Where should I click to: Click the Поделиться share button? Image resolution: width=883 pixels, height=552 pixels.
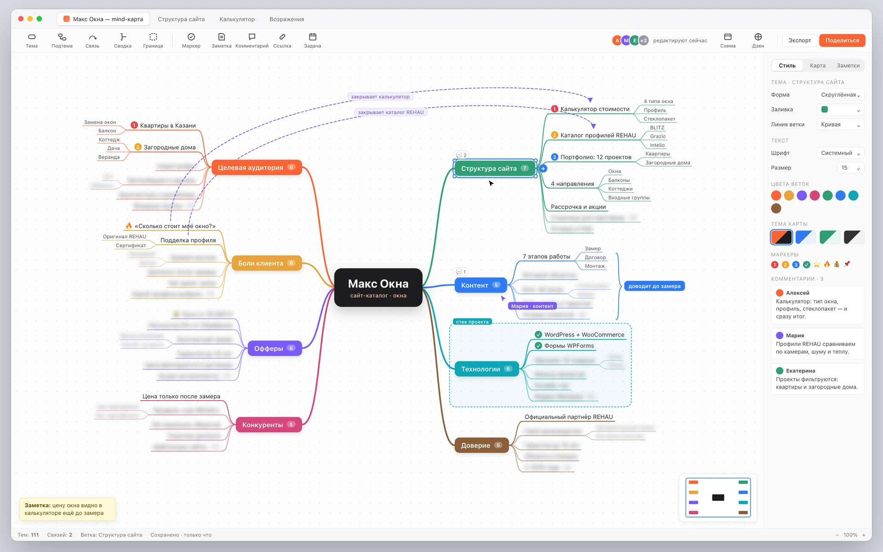point(842,40)
